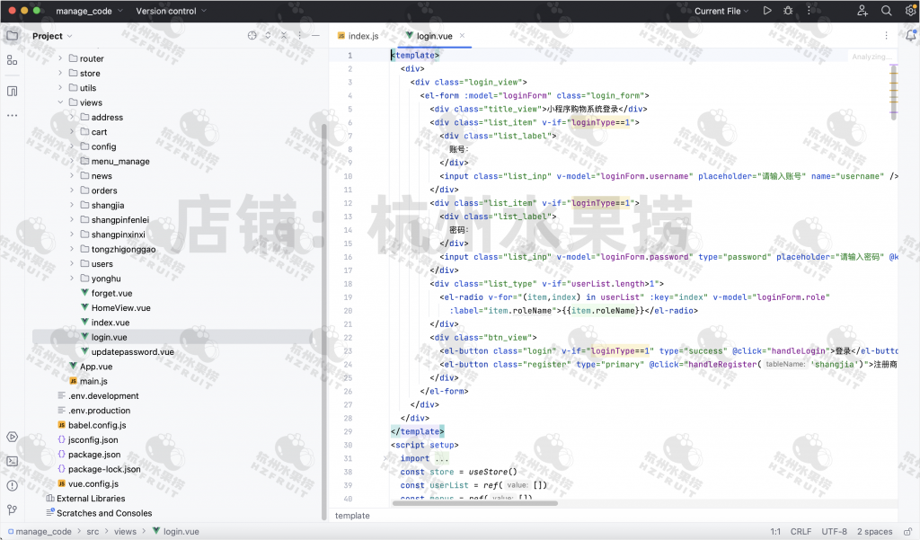Expand the router folder
The height and width of the screenshot is (540, 920).
61,58
